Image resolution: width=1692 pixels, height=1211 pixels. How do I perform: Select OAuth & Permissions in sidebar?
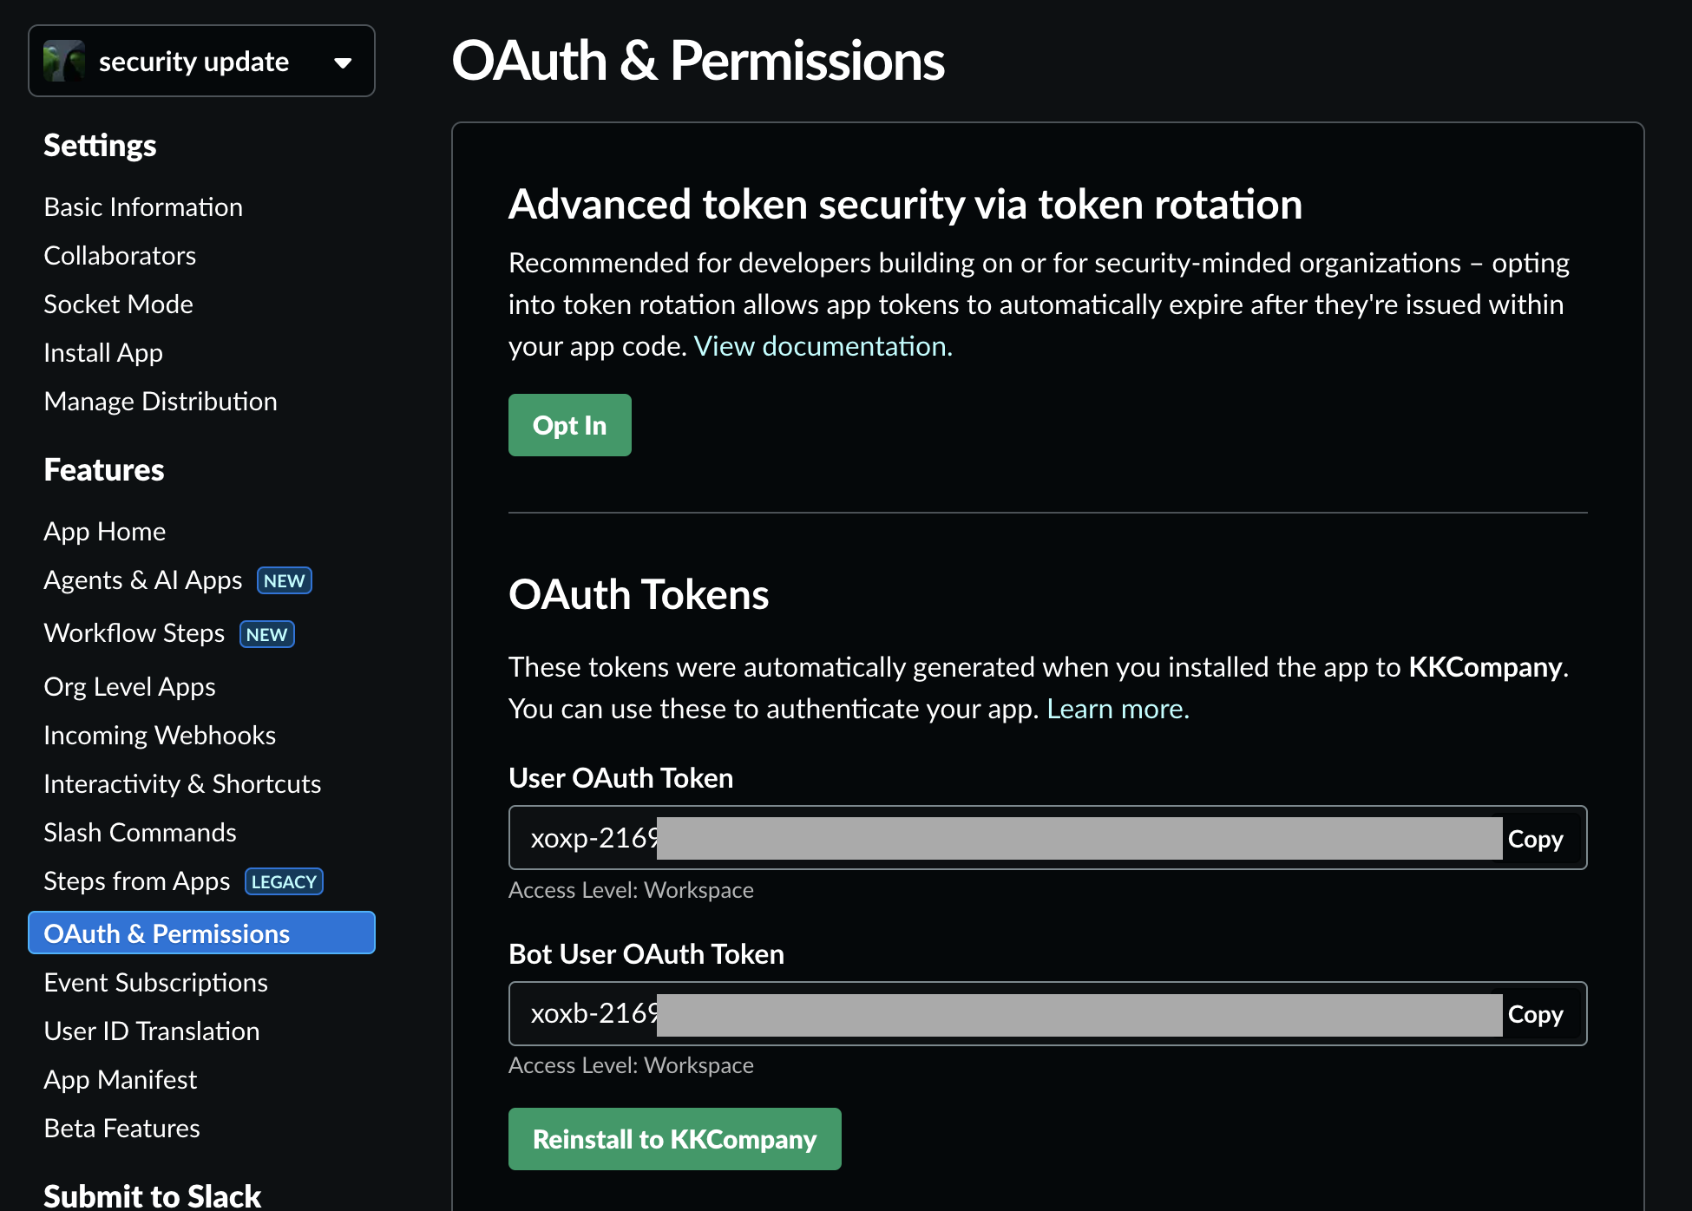pos(201,933)
